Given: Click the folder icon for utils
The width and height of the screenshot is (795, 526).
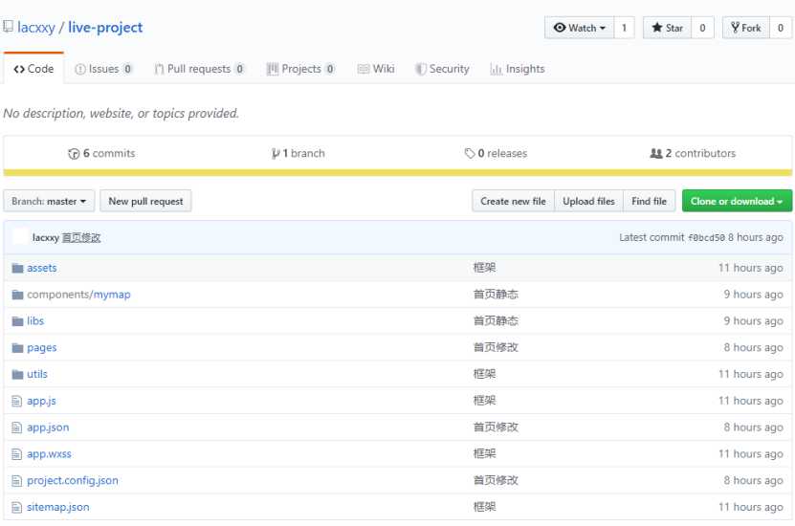Looking at the screenshot, I should coord(18,375).
